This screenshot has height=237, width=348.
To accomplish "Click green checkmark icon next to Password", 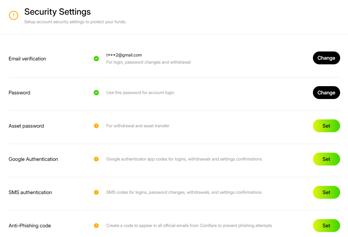I will [96, 92].
